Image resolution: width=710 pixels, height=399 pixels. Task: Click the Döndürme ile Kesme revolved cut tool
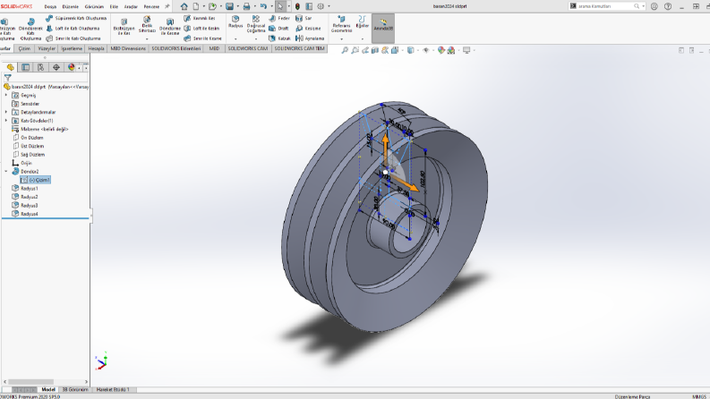click(170, 27)
